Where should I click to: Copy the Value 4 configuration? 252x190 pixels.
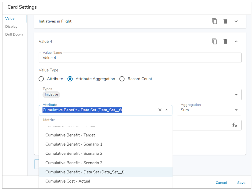coord(214,41)
